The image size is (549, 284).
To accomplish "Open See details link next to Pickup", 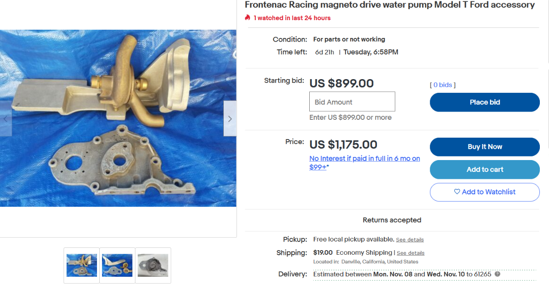I will coord(410,240).
